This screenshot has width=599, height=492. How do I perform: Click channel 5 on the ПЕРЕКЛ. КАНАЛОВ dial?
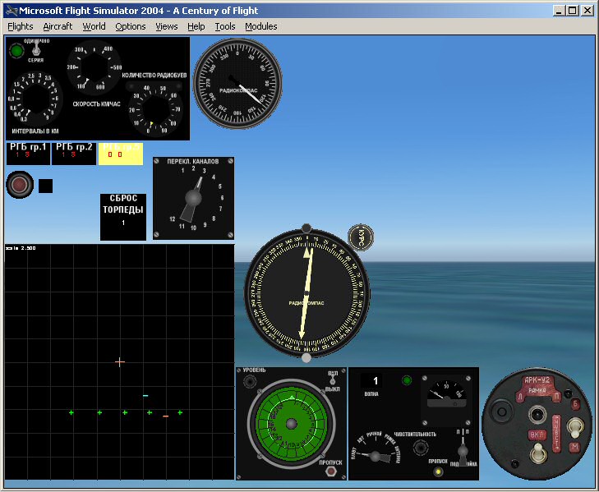(x=220, y=186)
